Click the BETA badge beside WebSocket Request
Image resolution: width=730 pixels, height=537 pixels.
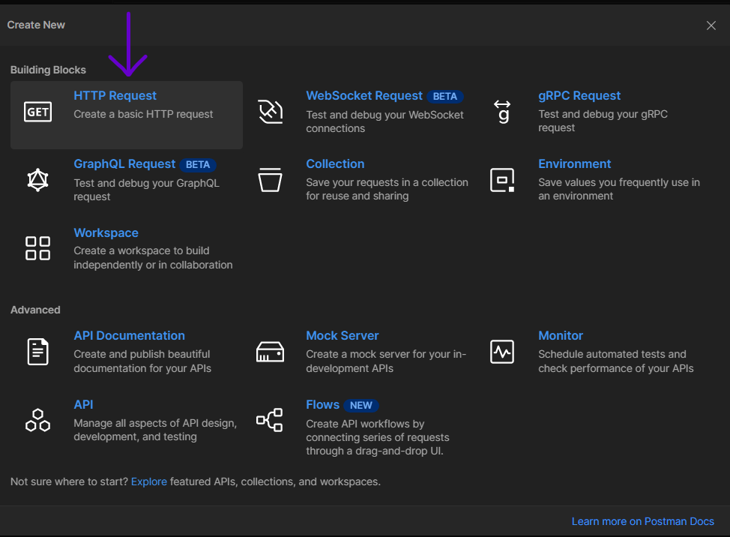445,97
